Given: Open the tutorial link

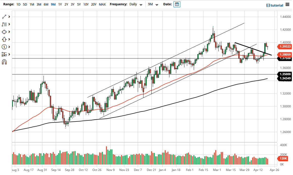Looking at the screenshot, I should pyautogui.click(x=277, y=5).
